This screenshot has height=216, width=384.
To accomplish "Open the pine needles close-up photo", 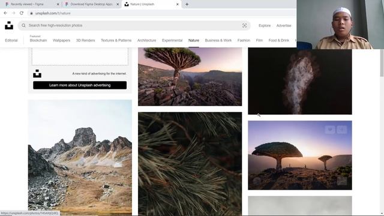I will click(190, 164).
